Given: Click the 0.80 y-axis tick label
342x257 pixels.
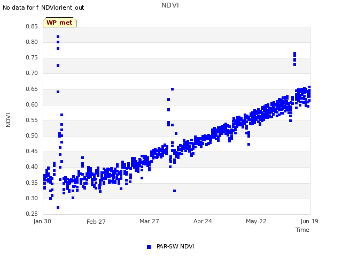Looking at the screenshot, I should (x=32, y=42).
